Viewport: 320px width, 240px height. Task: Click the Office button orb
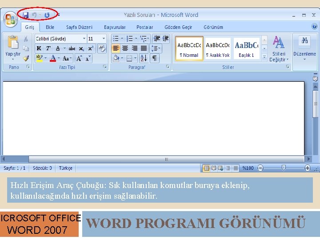pos(10,20)
